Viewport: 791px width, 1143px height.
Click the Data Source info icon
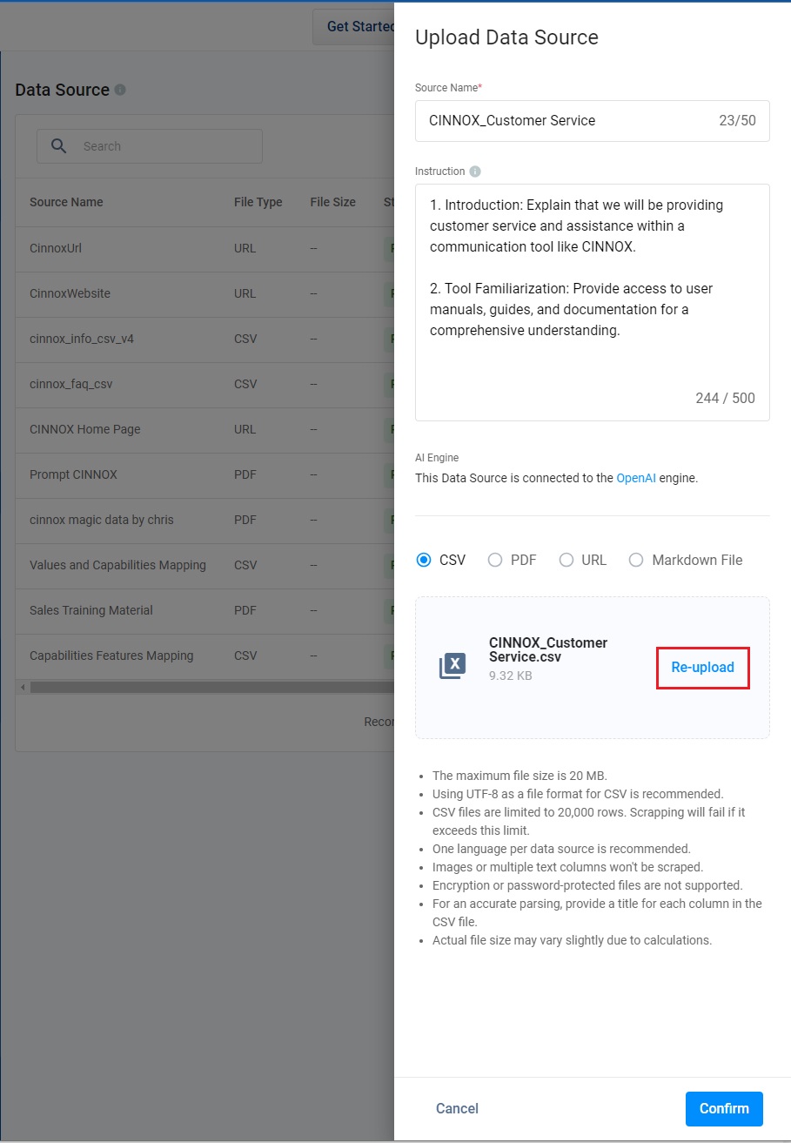tap(120, 90)
